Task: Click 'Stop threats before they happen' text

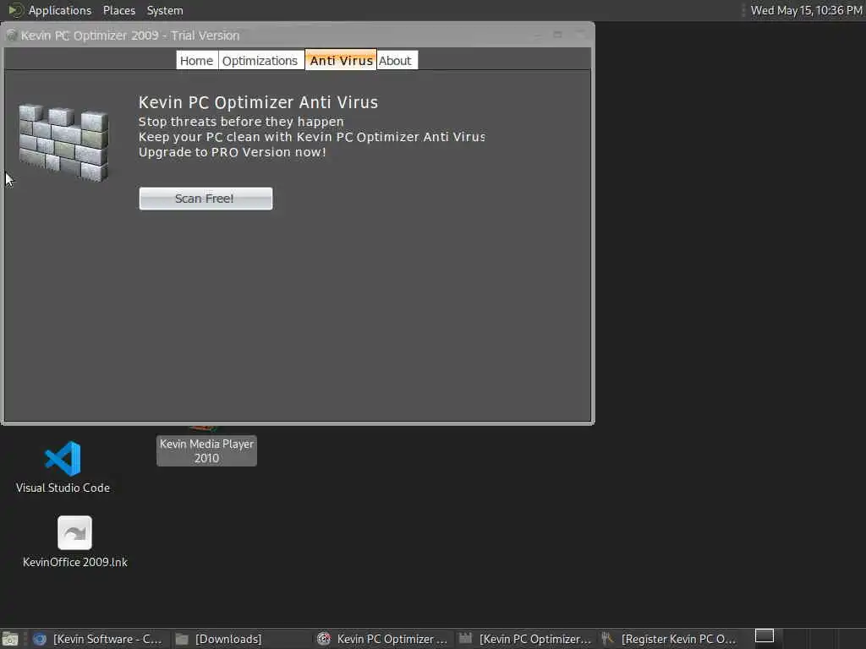Action: click(241, 122)
